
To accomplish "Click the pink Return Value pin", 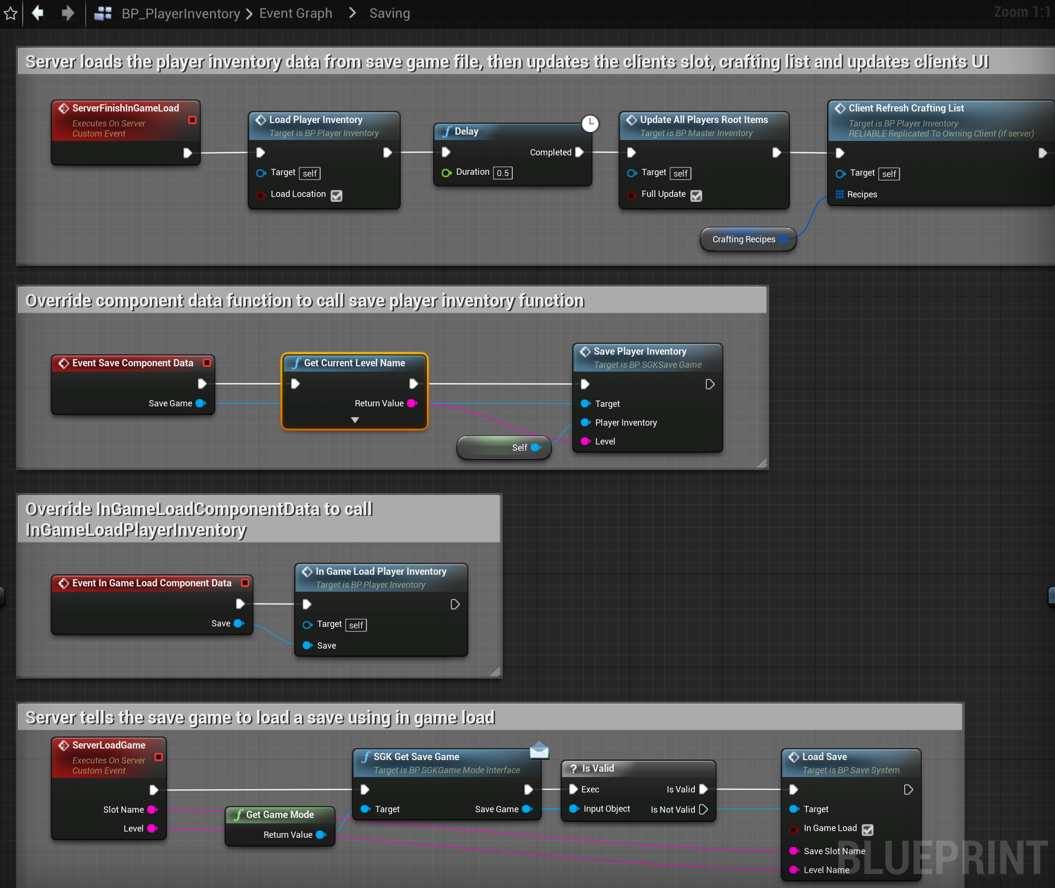I will point(412,403).
